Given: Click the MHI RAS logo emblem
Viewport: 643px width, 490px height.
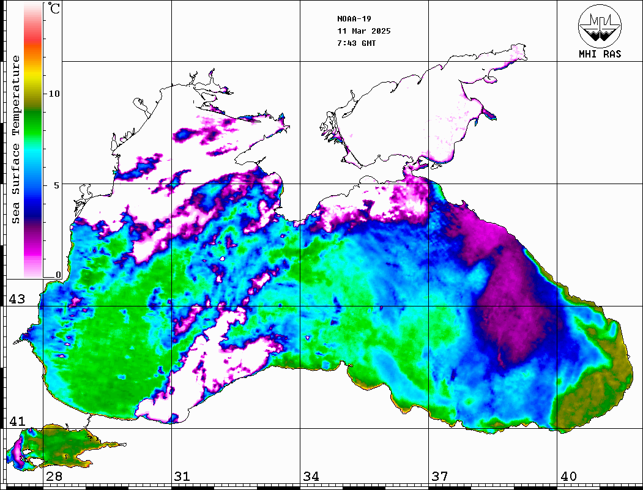Looking at the screenshot, I should (600, 26).
